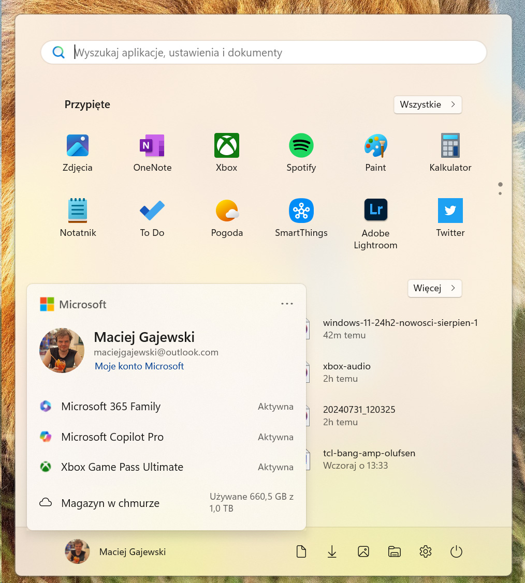Viewport: 525px width, 583px height.
Task: Open Xbox Game Pass Ultimate subscription row
Action: pyautogui.click(x=166, y=467)
